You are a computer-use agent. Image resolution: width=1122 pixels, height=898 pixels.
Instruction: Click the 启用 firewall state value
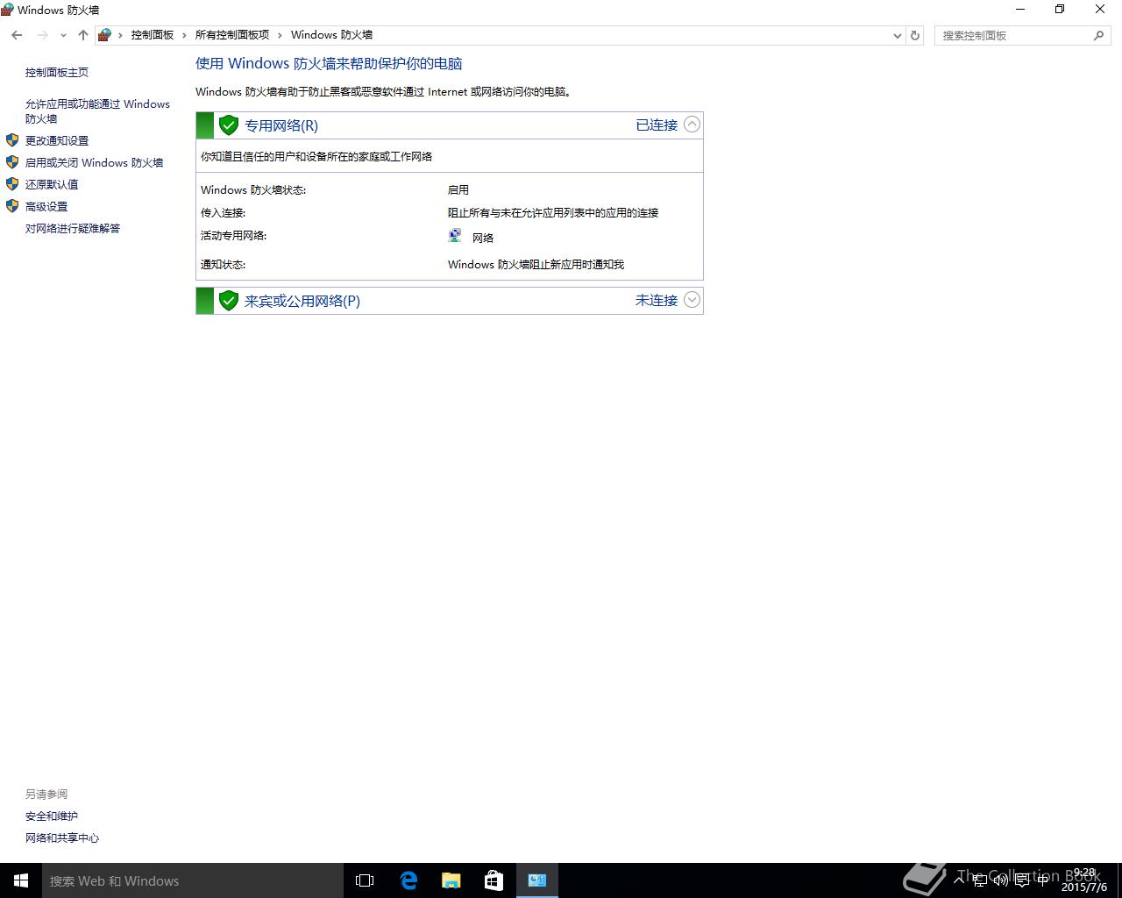point(458,189)
